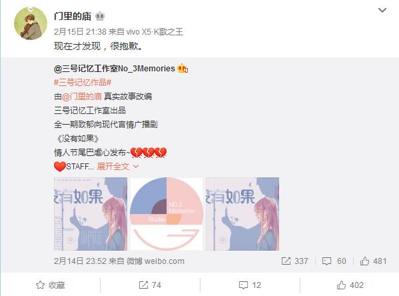Expand full text with 展开全文
Screen dimensions: 399x296
(x=118, y=167)
